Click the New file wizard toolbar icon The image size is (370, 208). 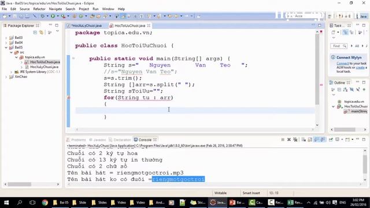pos(5,16)
